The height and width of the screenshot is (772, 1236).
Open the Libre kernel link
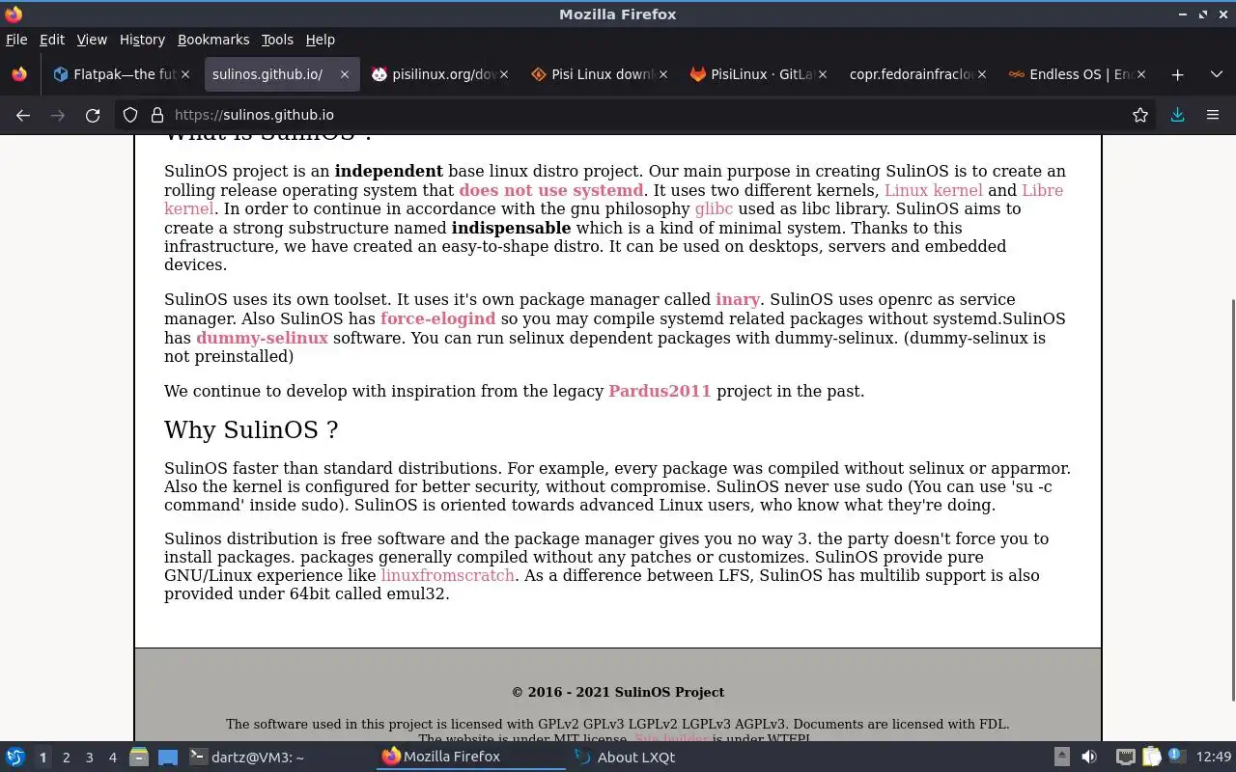tap(1042, 190)
